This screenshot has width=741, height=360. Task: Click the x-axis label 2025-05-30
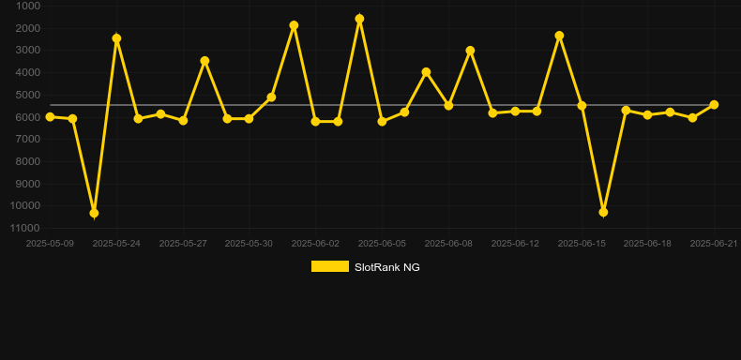249,244
